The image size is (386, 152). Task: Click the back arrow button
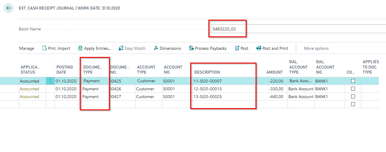pyautogui.click(x=8, y=8)
